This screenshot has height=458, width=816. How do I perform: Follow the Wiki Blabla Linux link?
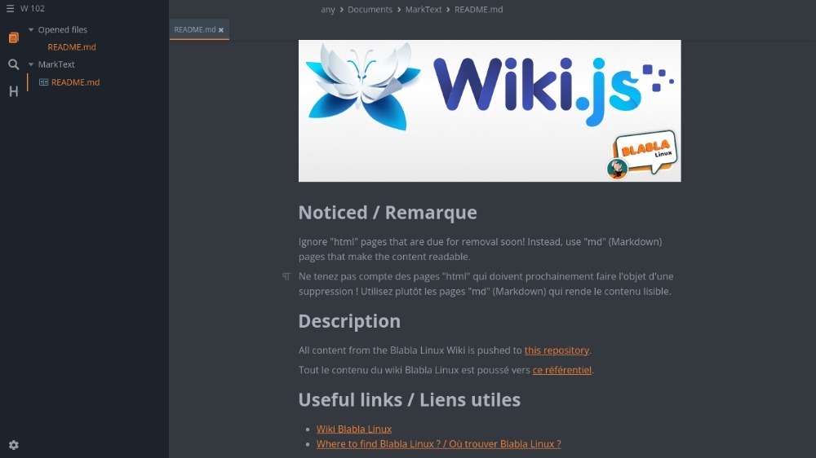tap(354, 429)
